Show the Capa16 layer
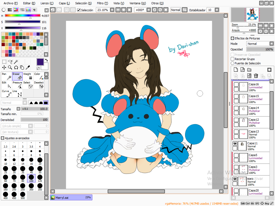The image size is (275, 206). click(x=236, y=84)
